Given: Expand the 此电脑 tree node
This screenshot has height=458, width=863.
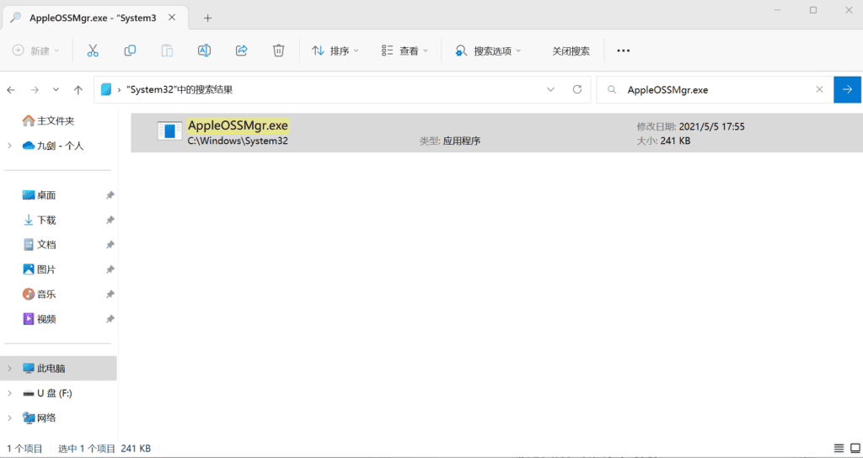Looking at the screenshot, I should pyautogui.click(x=9, y=369).
